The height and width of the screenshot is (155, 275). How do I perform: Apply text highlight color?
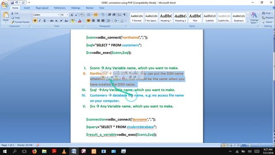point(73,21)
